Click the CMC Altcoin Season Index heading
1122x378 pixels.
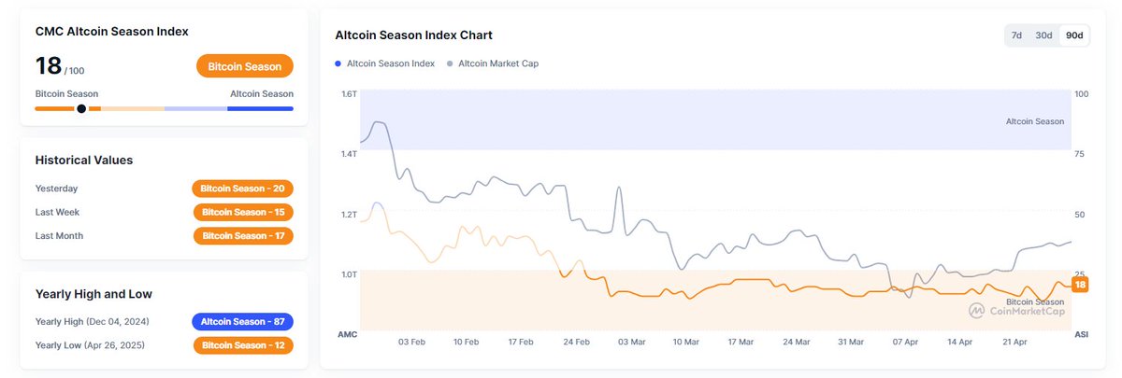(111, 31)
